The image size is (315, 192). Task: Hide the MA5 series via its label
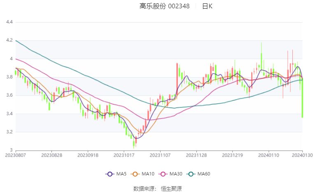pos(121,174)
